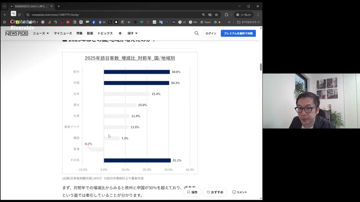The height and width of the screenshot is (202, 360).
Task: Click the 台湾 11.9% value label
Action: tap(136, 116)
